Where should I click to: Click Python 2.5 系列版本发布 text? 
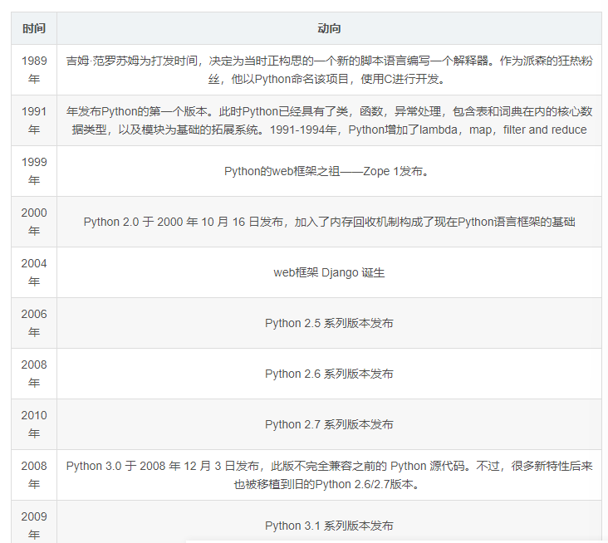(329, 323)
